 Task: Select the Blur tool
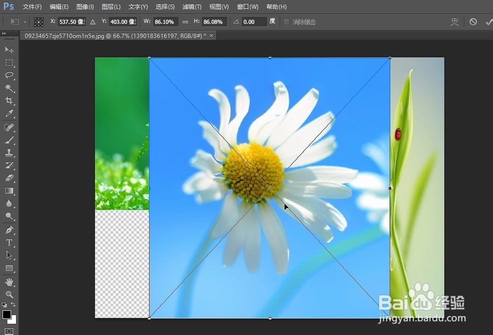[9, 203]
